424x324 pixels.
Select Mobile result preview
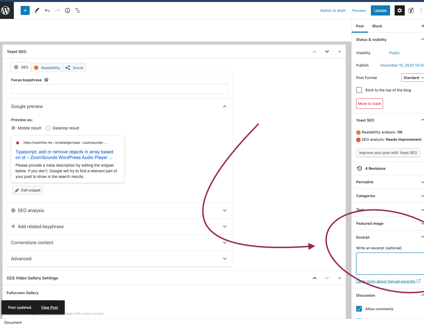pyautogui.click(x=13, y=128)
